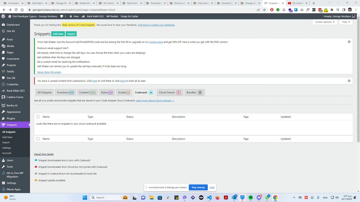The width and height of the screenshot is (360, 202).
Task: Open the Howdy, George Nicolaou account menu
Action: (339, 16)
